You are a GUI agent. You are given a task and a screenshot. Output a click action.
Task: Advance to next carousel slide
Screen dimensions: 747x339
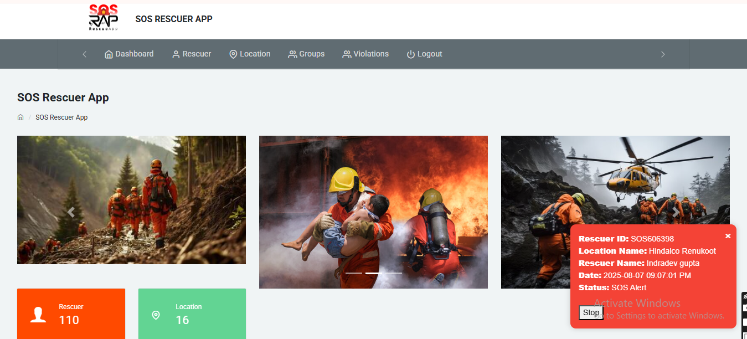[676, 212]
